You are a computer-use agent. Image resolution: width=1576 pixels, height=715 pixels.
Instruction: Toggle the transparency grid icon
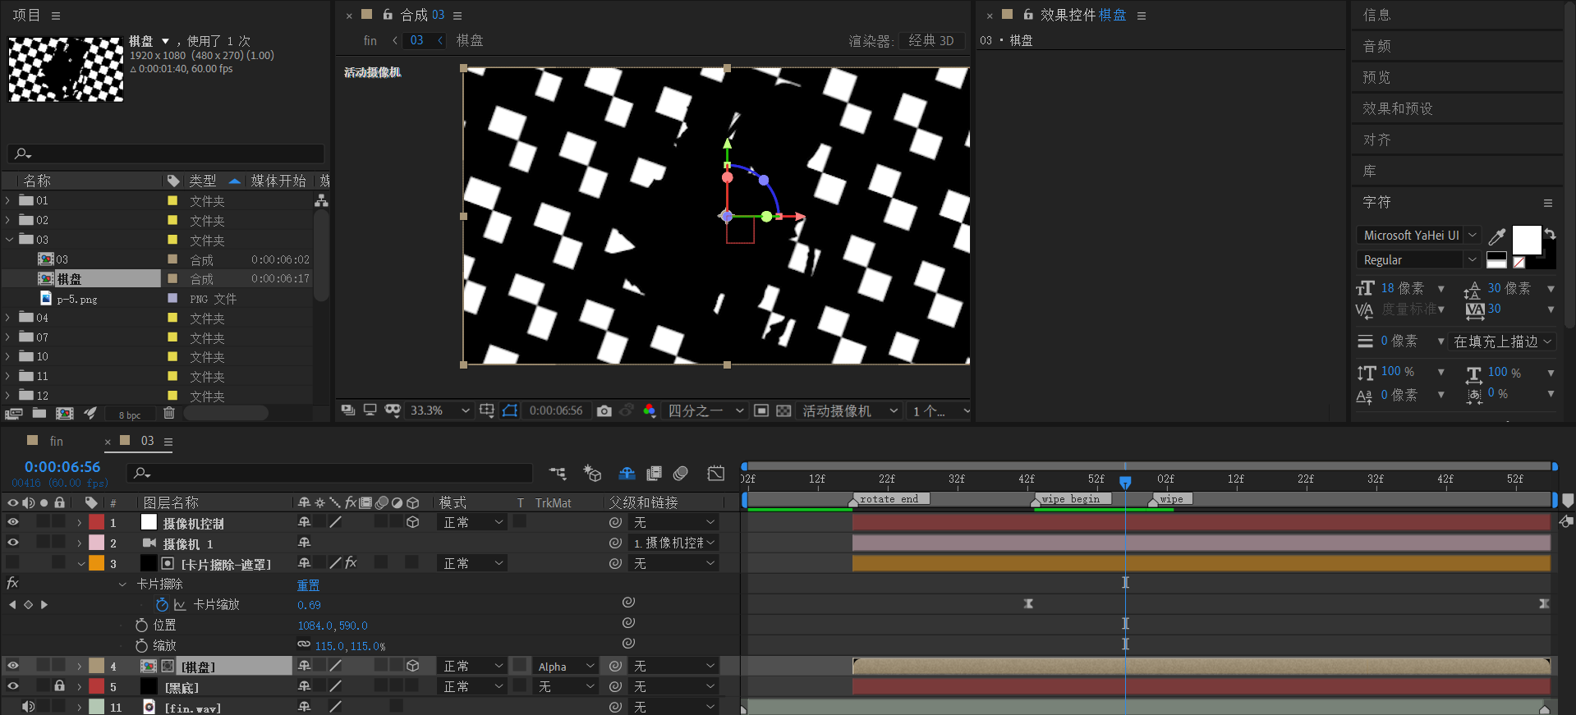[784, 410]
